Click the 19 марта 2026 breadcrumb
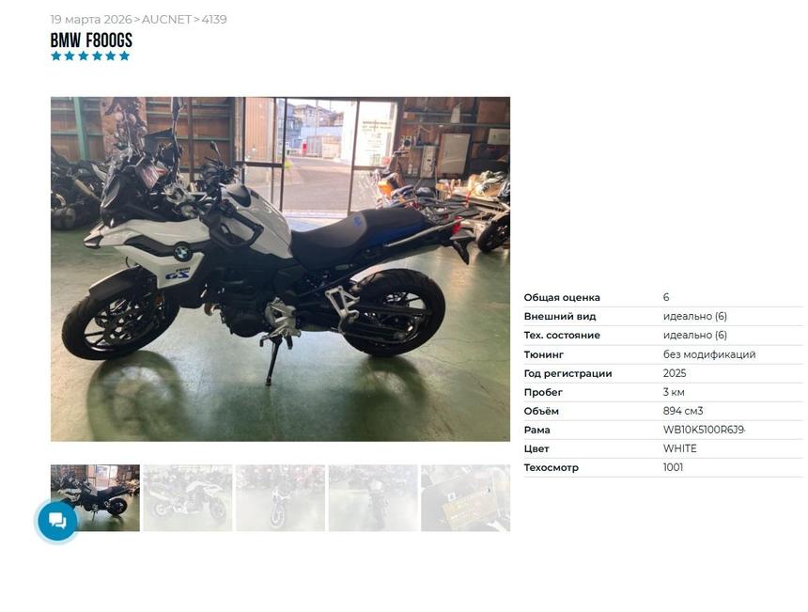The width and height of the screenshot is (808, 612). pos(91,19)
